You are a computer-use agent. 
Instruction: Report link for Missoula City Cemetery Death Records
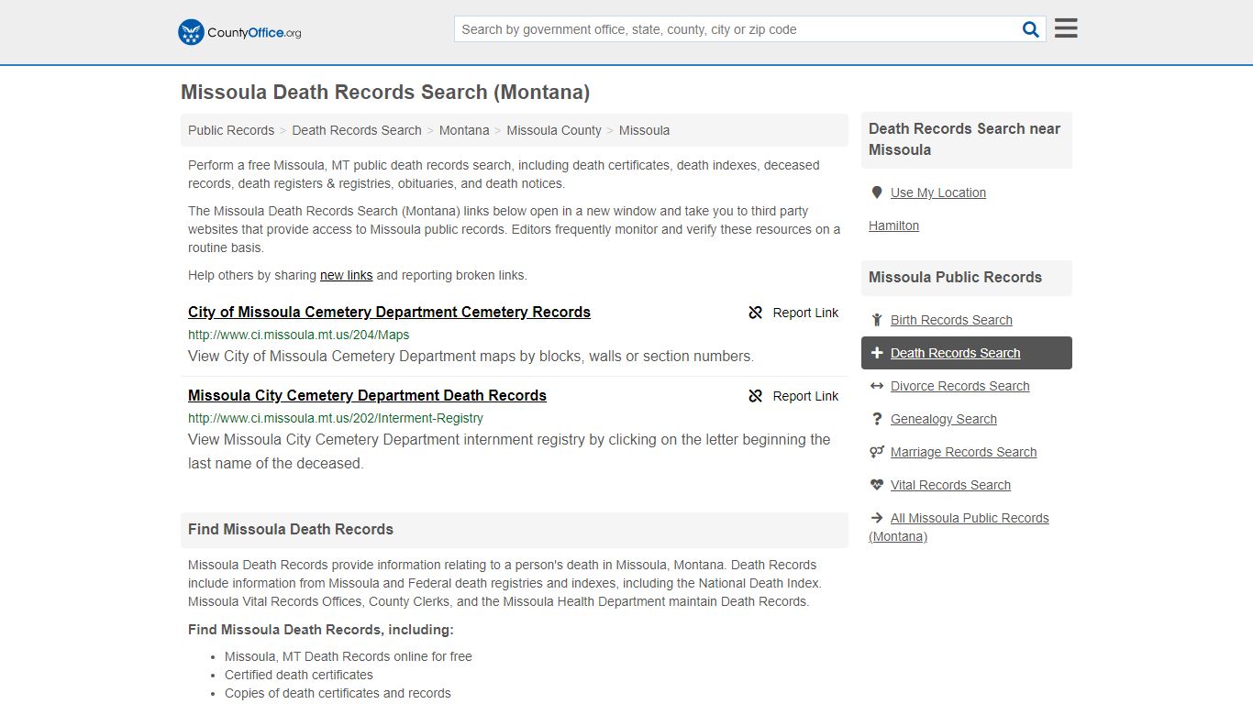pos(793,396)
